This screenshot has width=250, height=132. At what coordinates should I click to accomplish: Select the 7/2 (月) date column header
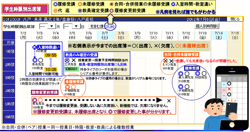[23, 35]
